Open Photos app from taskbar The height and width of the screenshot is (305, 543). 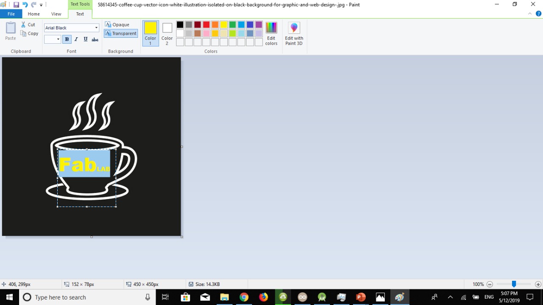click(x=381, y=297)
